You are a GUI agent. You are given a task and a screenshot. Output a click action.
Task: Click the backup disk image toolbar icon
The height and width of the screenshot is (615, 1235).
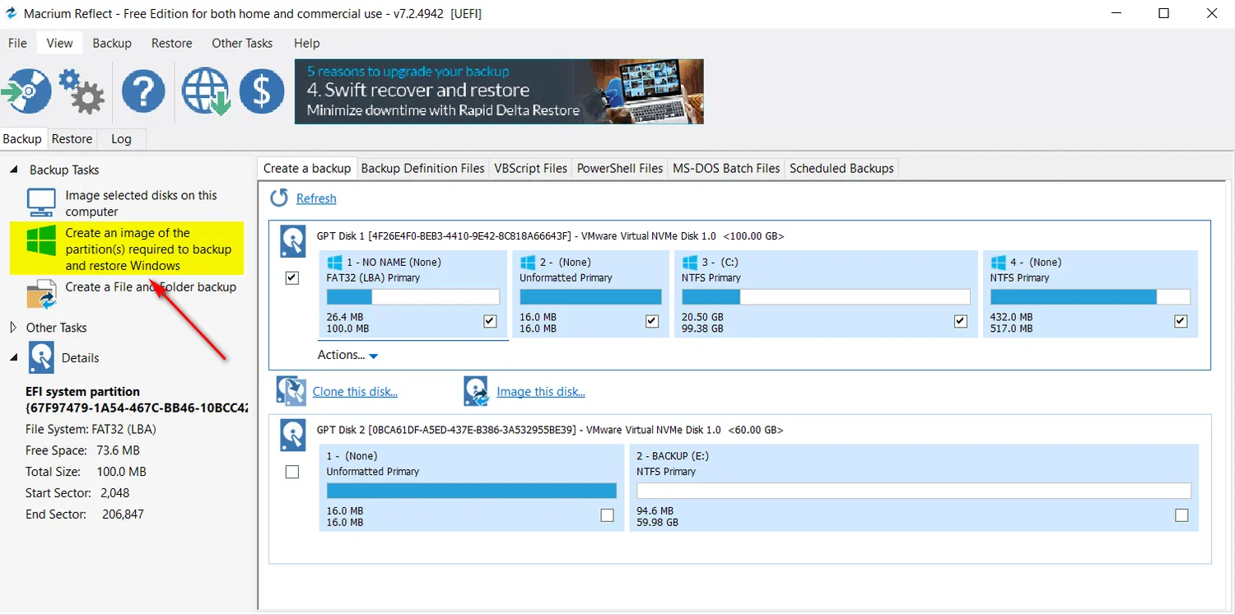(x=27, y=91)
